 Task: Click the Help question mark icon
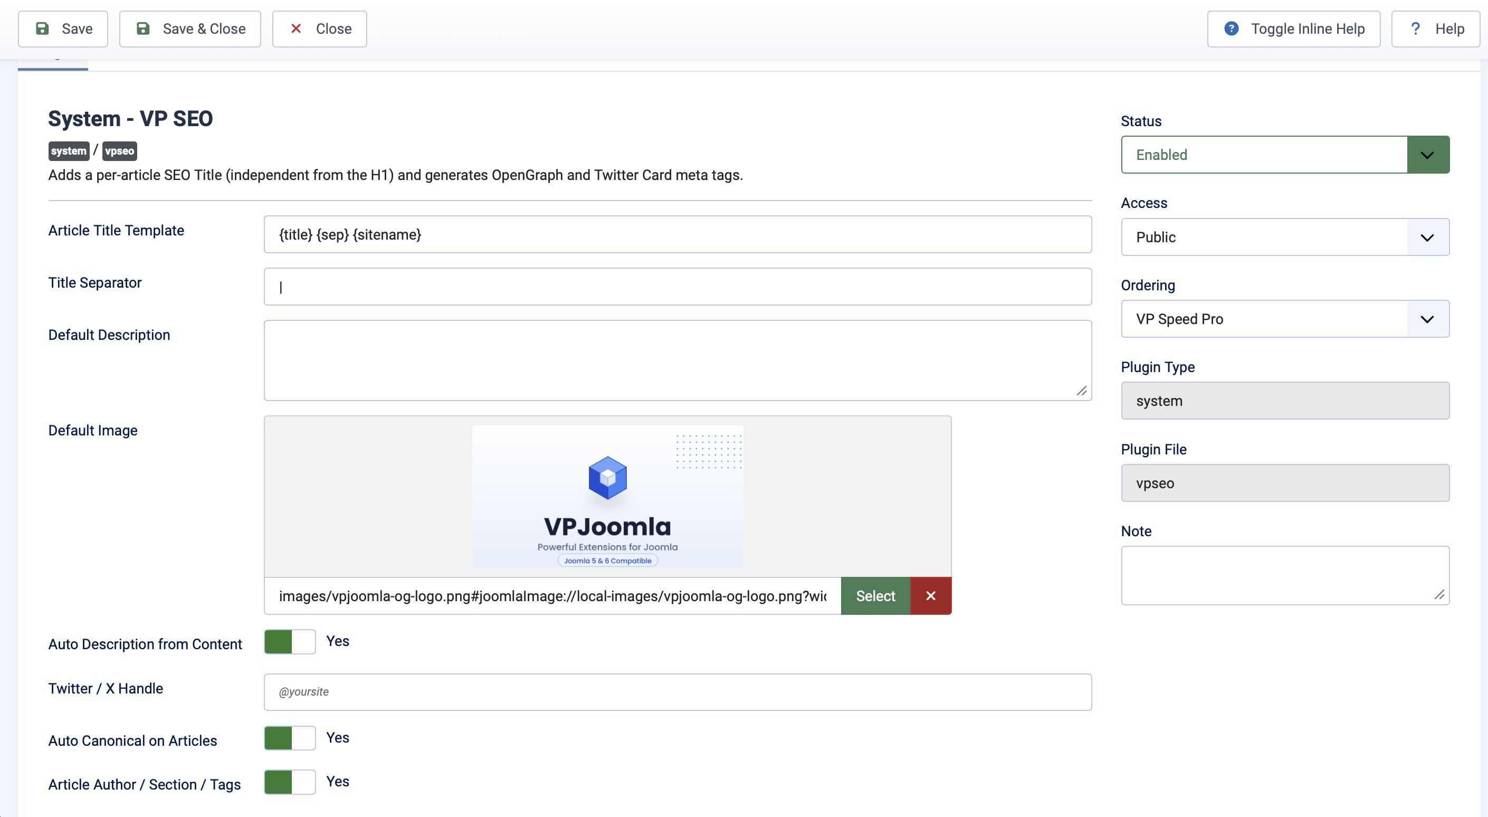pos(1415,29)
